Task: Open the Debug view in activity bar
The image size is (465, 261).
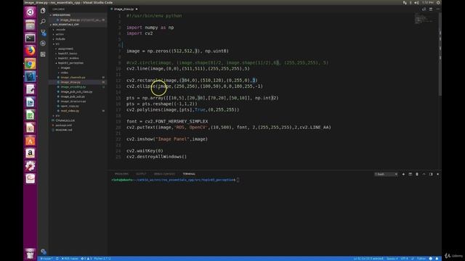Action: (x=43, y=43)
